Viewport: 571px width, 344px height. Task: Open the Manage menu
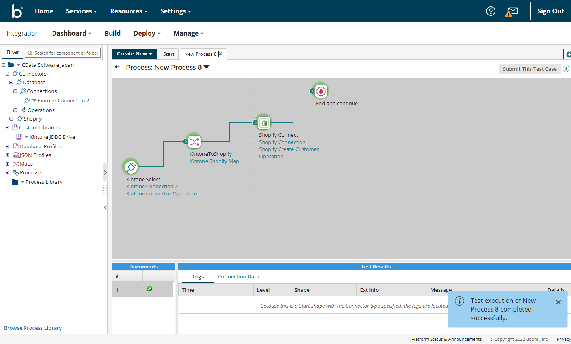[189, 33]
